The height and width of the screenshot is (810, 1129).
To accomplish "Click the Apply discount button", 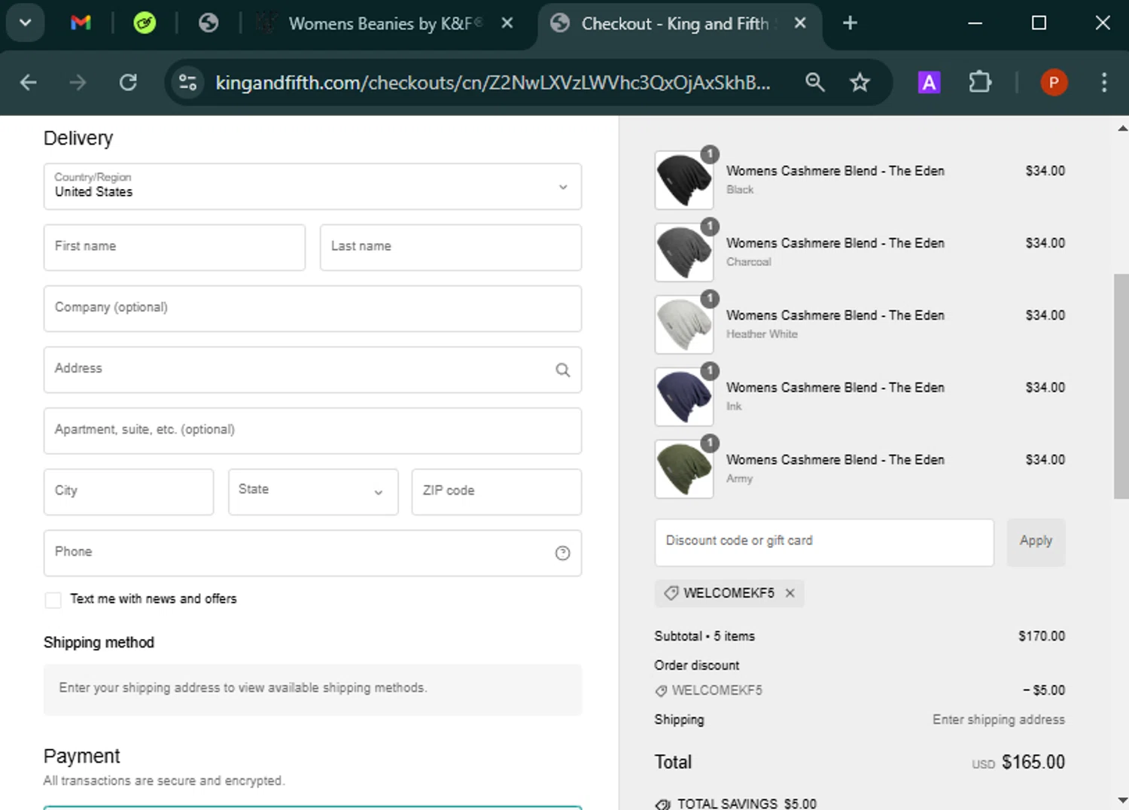I will [x=1036, y=542].
